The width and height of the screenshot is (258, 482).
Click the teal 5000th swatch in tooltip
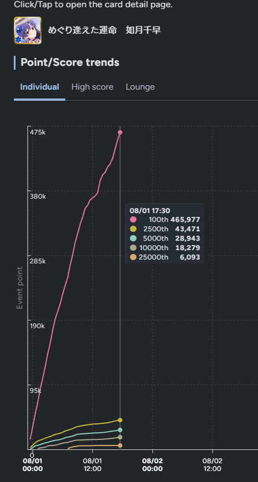click(133, 239)
